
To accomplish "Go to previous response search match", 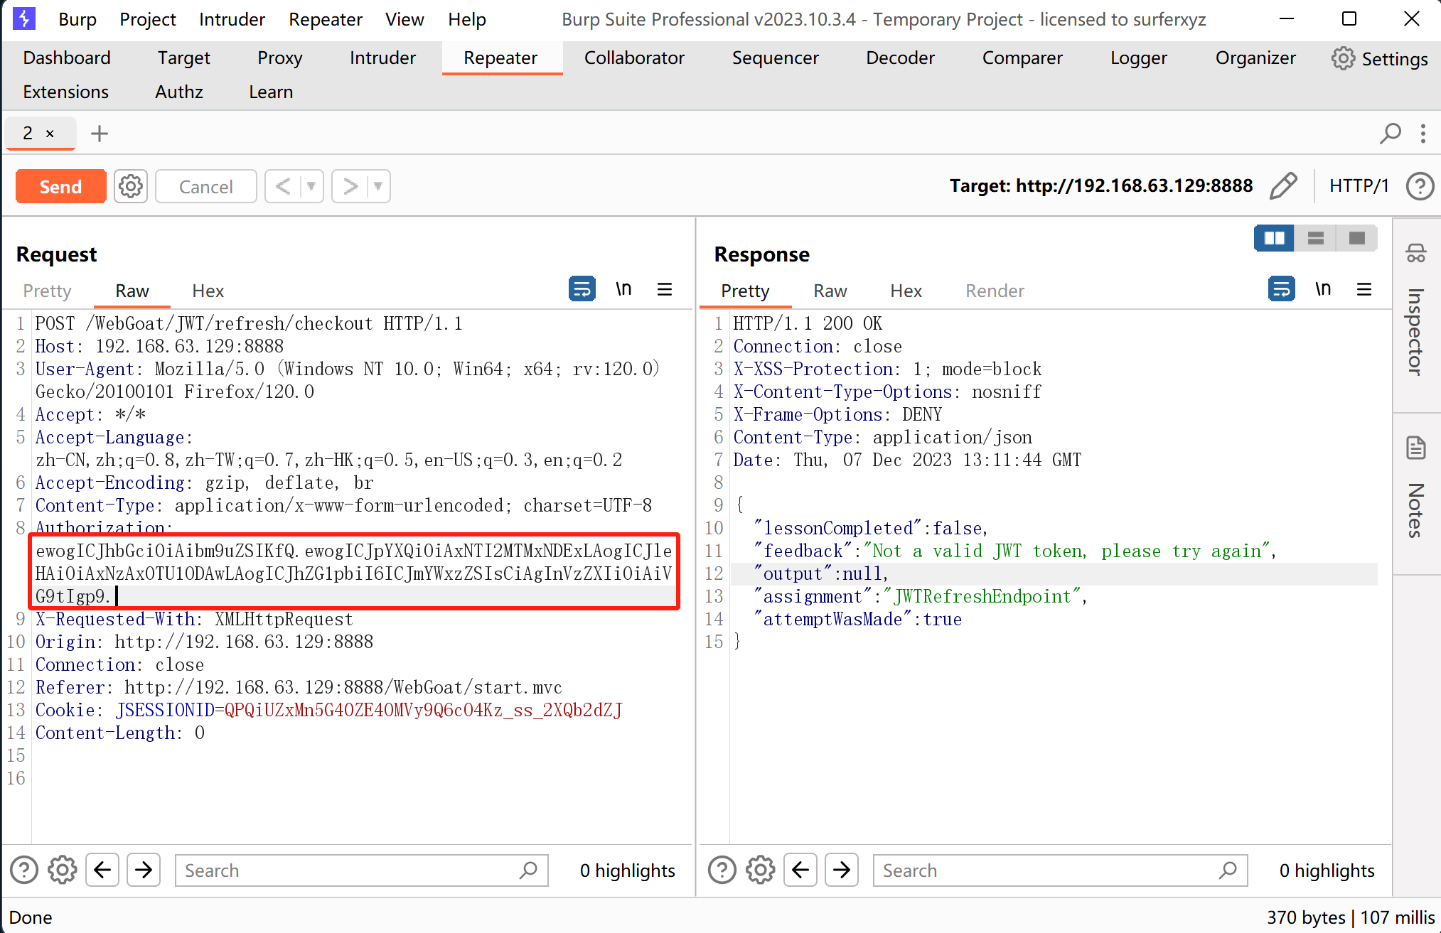I will point(800,870).
